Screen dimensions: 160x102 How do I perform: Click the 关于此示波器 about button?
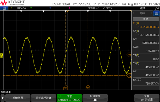[44, 98]
